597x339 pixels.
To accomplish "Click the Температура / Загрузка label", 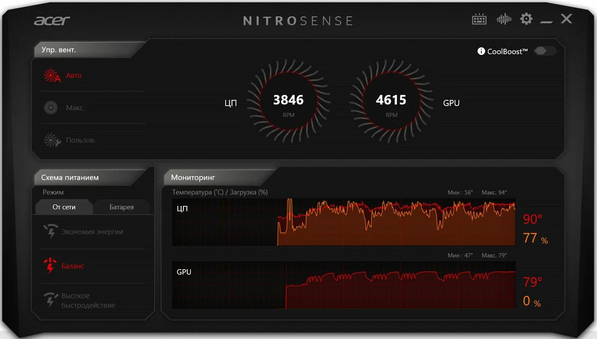I will point(220,192).
